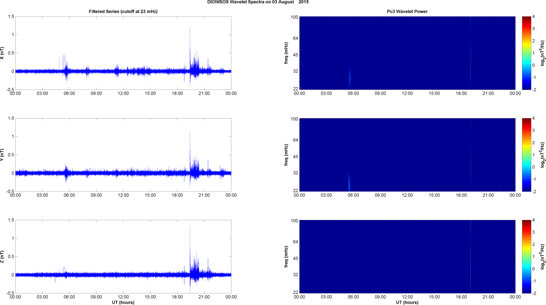
Task: Click the DIONISOS Wavelet Spectra figure title
Action: [258, 2]
